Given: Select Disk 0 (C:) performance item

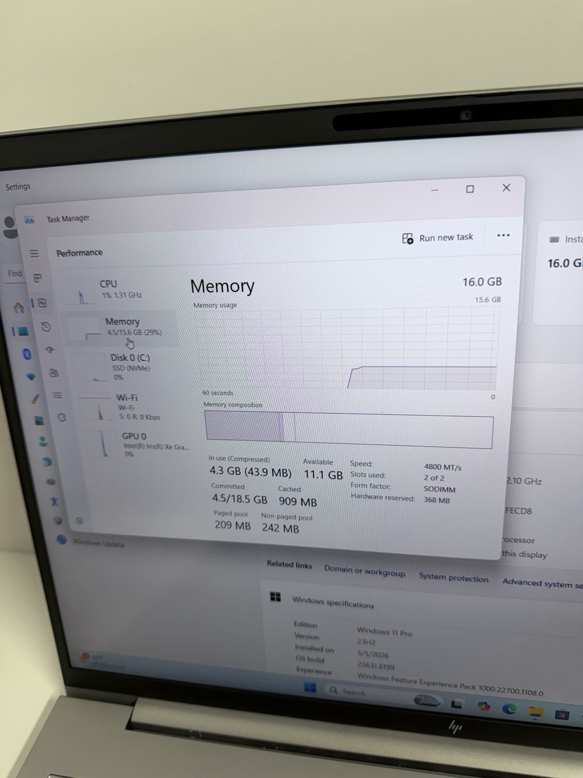Looking at the screenshot, I should click(x=125, y=367).
